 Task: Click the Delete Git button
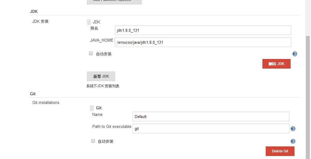(x=280, y=151)
